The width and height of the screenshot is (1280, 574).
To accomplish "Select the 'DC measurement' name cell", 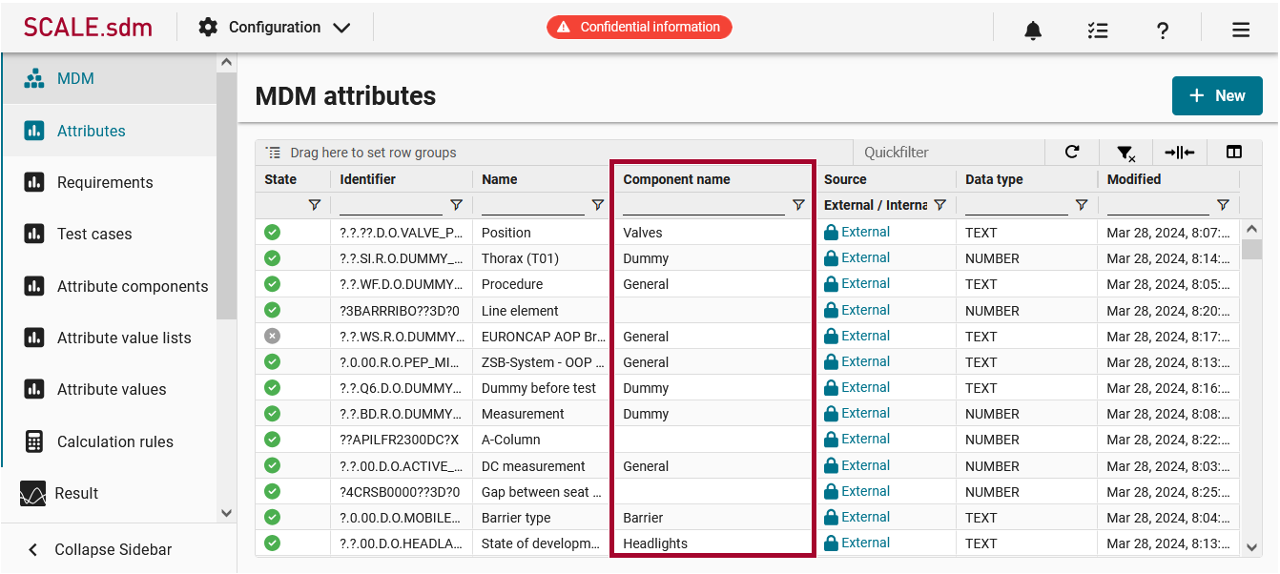I will pyautogui.click(x=544, y=466).
